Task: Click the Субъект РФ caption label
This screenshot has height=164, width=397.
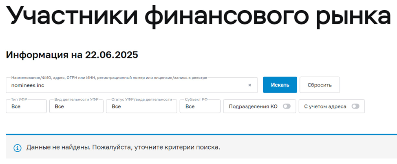Action: point(197,100)
